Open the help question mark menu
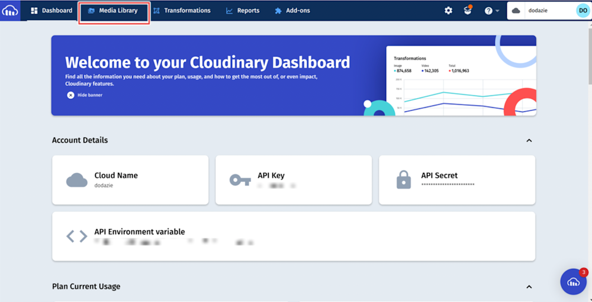The image size is (592, 302). 491,11
